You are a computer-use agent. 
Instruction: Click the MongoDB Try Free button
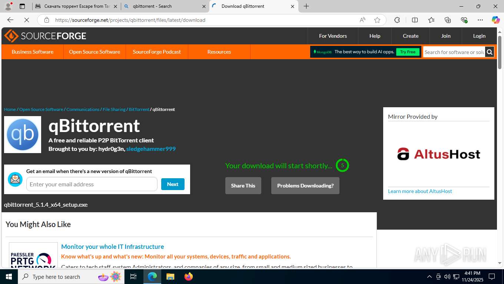[408, 52]
